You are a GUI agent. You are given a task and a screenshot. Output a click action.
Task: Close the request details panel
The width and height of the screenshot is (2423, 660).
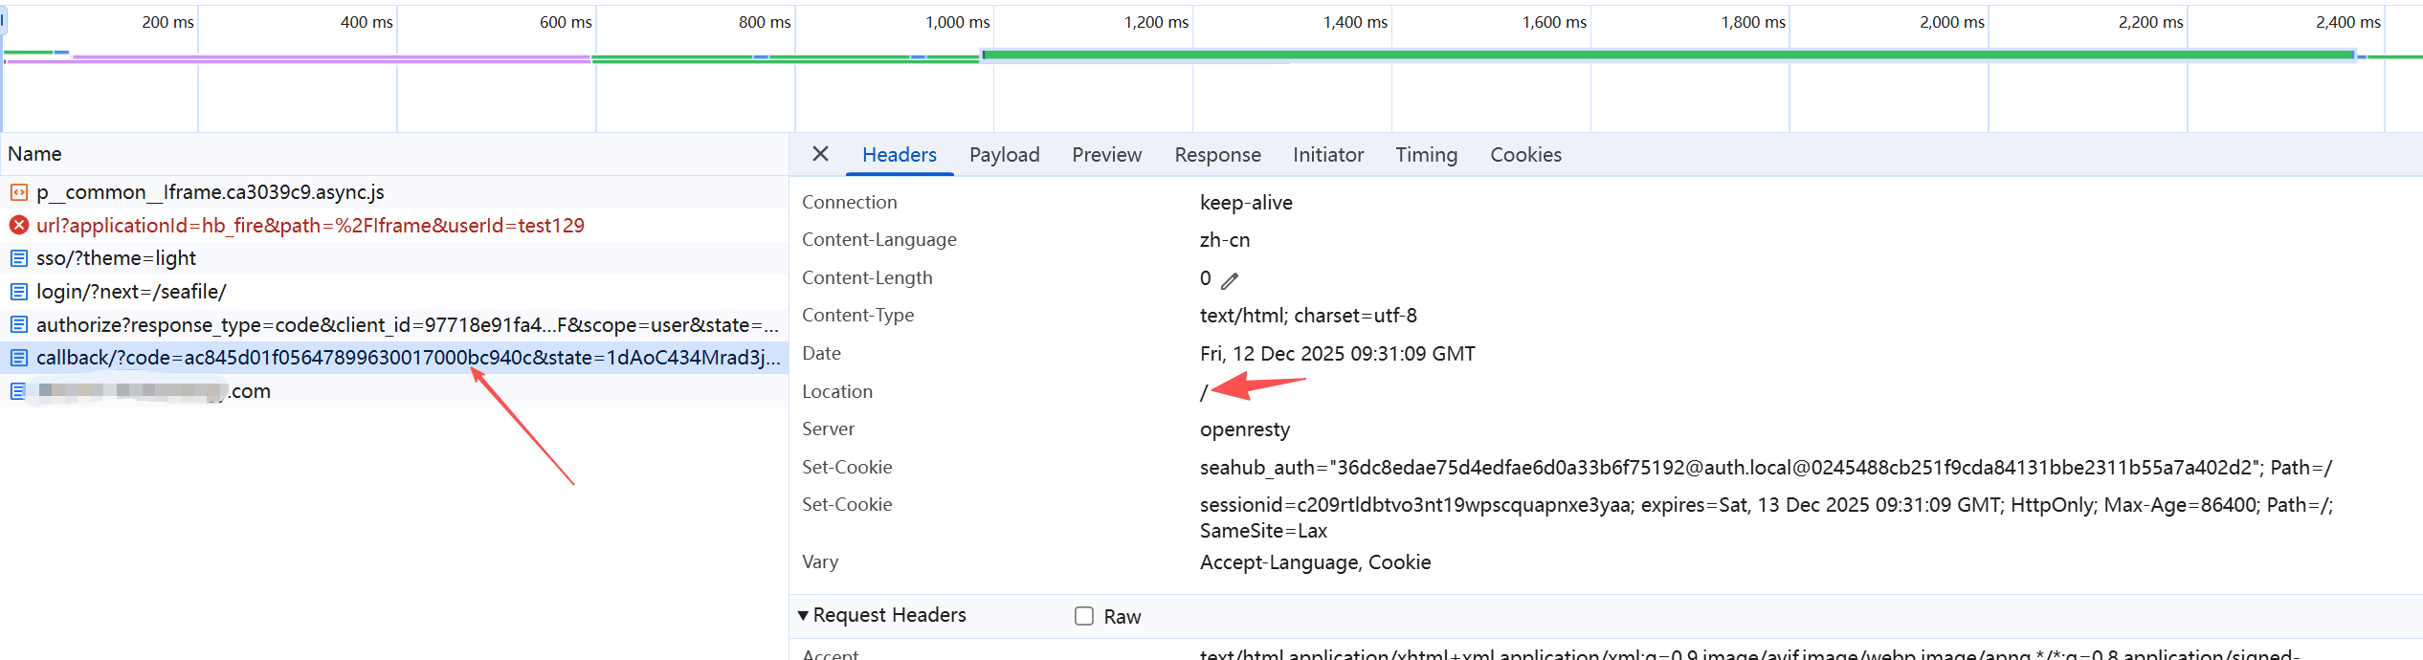tap(820, 154)
